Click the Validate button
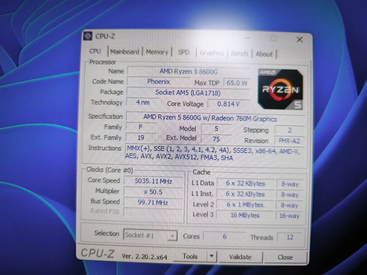Image resolution: width=367 pixels, height=275 pixels. tap(240, 257)
